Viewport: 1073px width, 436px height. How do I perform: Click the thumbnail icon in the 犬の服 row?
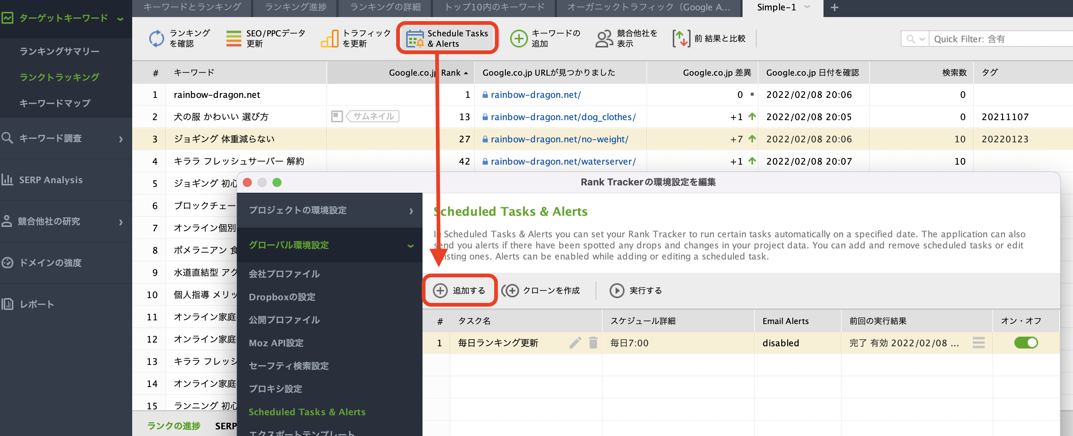click(336, 116)
